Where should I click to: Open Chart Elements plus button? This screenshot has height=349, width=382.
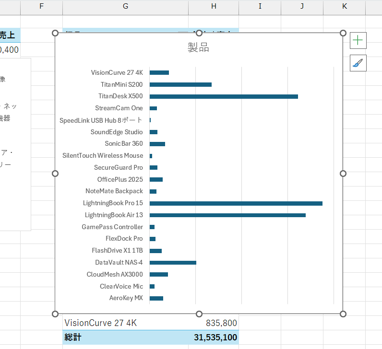click(x=358, y=40)
